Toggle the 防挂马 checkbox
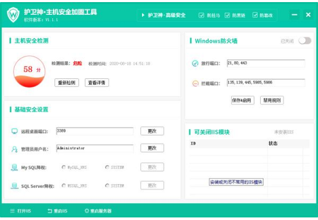The width and height of the screenshot is (318, 220). click(201, 15)
